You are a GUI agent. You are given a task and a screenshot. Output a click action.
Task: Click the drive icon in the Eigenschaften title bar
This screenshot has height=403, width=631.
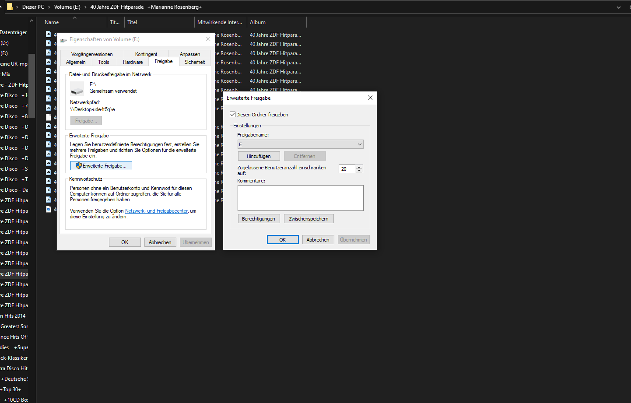coord(63,40)
